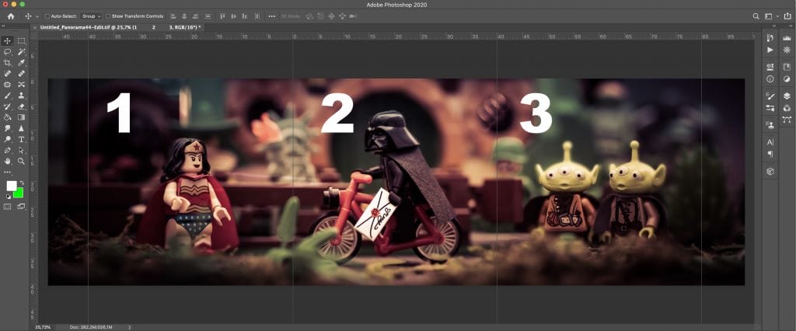Select the Dodge tool
Image resolution: width=796 pixels, height=331 pixels.
(8, 139)
